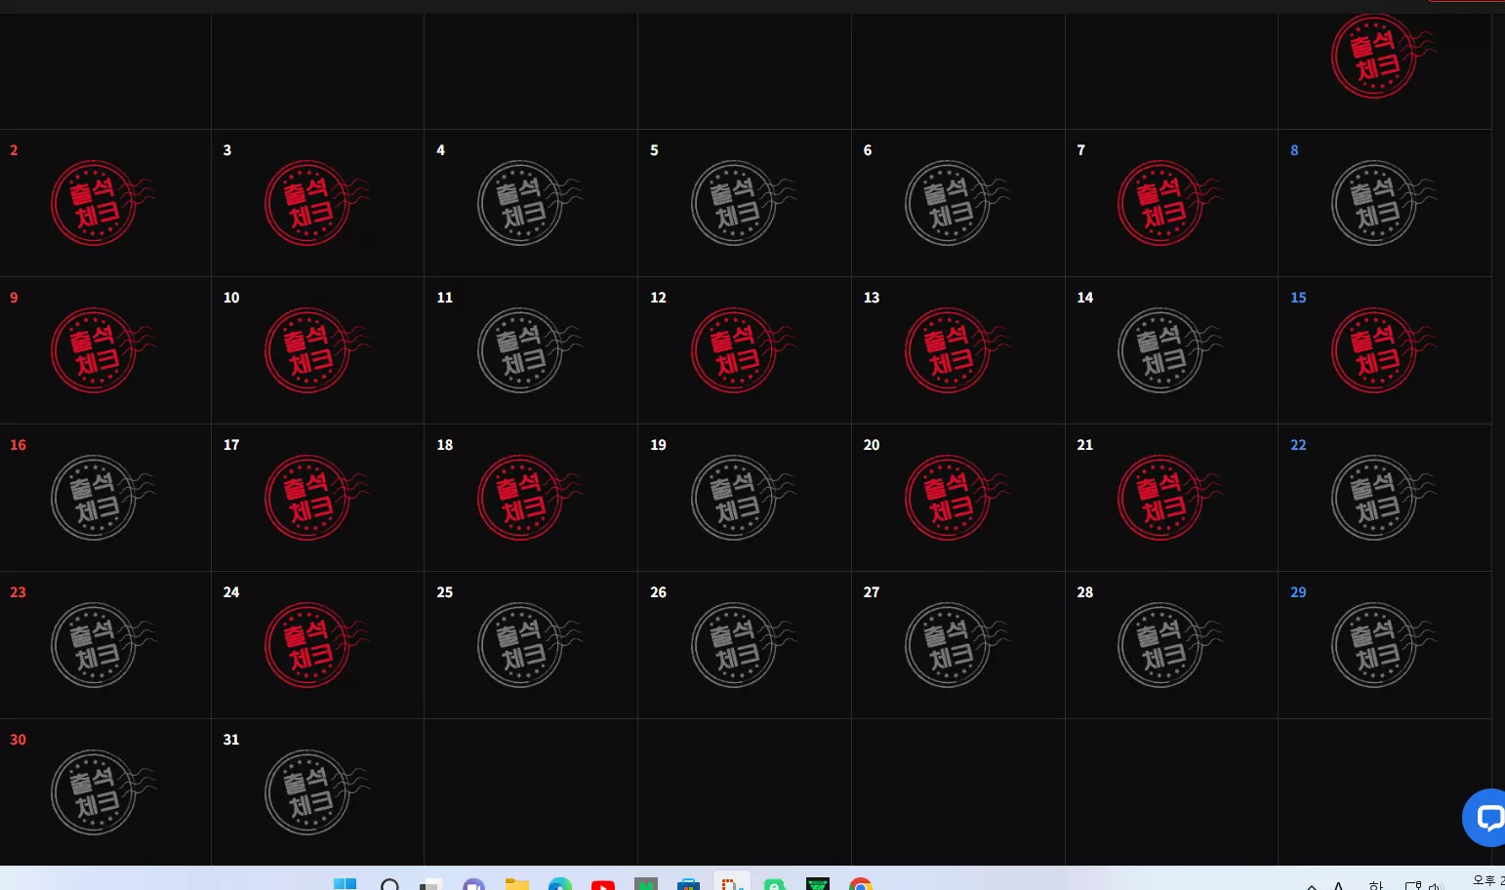Click the red attendance stamp on day 21

1169,498
